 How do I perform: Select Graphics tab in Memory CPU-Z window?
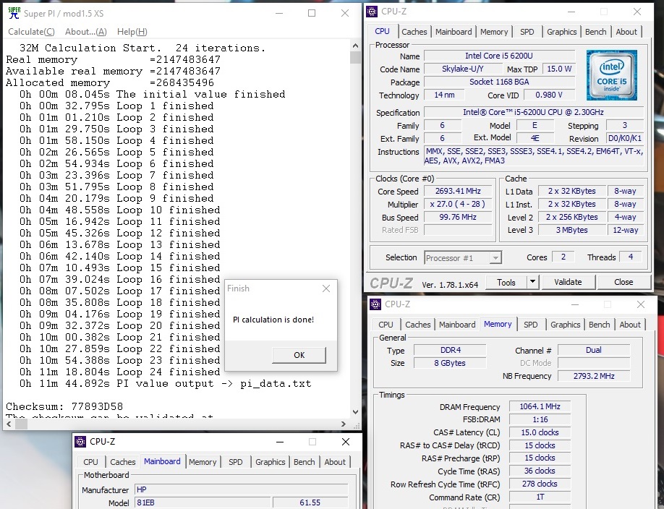click(566, 325)
